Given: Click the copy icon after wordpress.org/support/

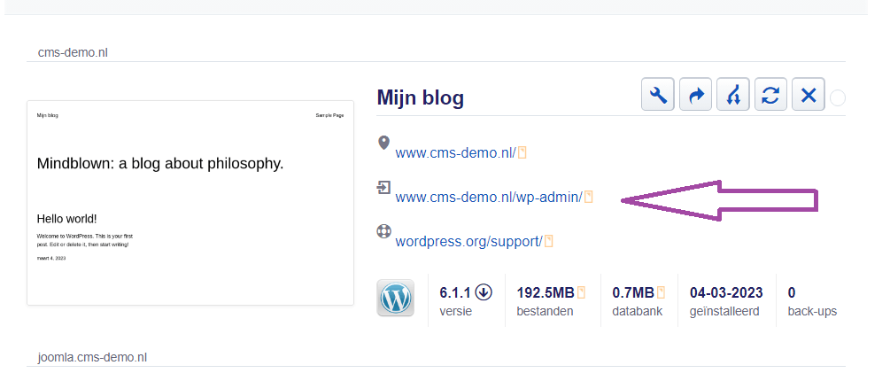Looking at the screenshot, I should 549,241.
